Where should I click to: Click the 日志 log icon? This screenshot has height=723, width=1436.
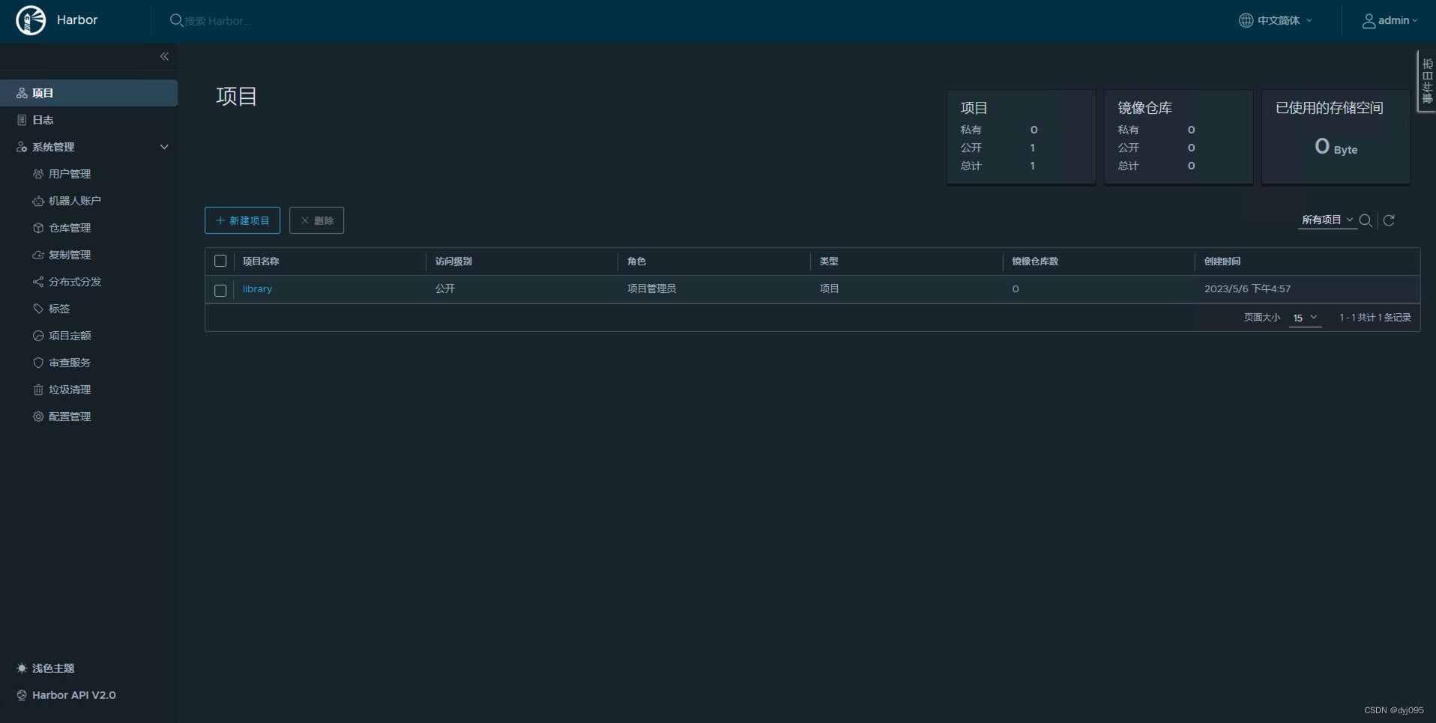point(22,120)
